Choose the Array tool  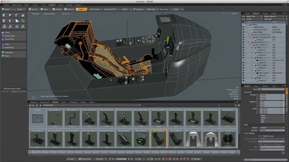(14, 44)
